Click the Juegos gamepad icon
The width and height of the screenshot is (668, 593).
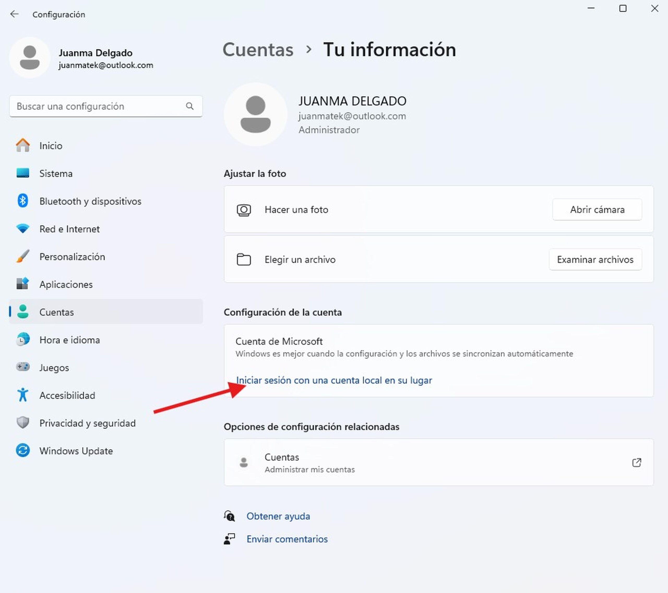coord(23,367)
